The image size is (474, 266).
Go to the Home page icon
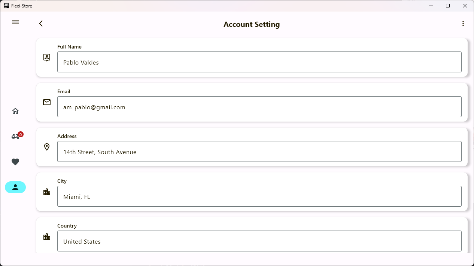coord(15,111)
